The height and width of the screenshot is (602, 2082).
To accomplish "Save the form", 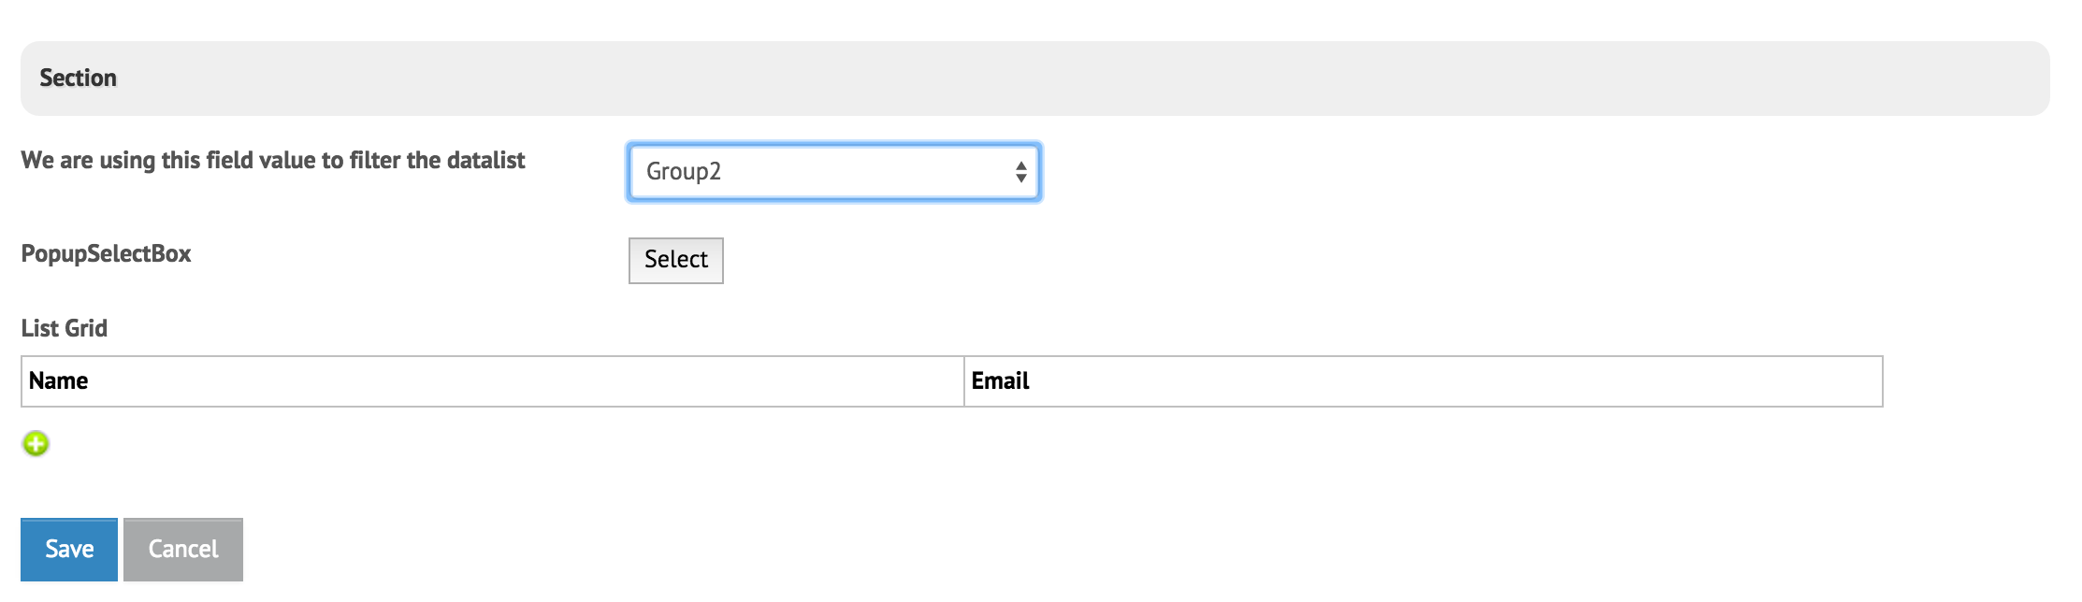I will tap(69, 550).
